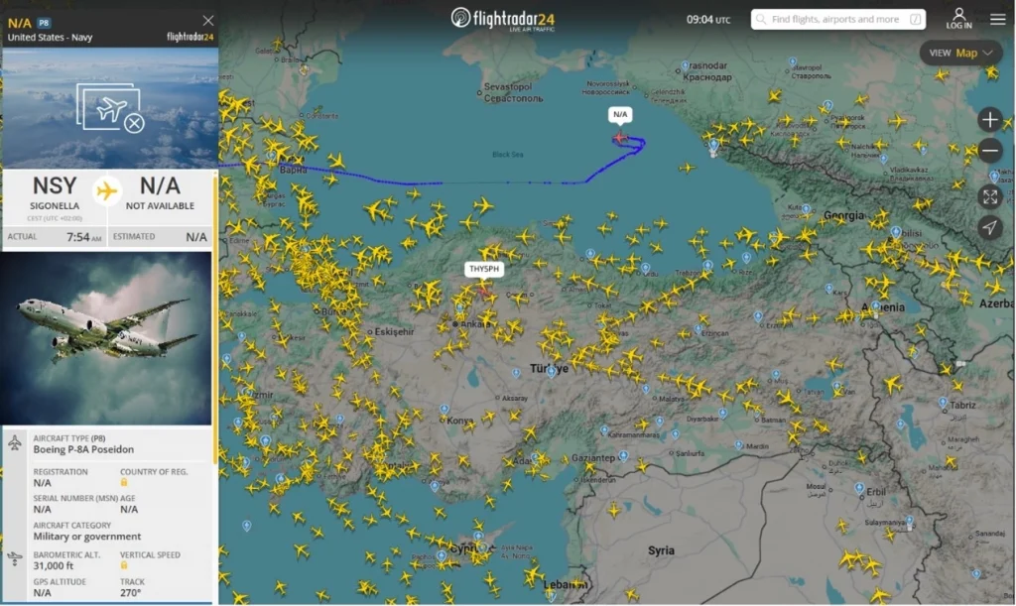The width and height of the screenshot is (1016, 606).
Task: Click the N/A callout label over Black Sea
Action: tap(620, 115)
